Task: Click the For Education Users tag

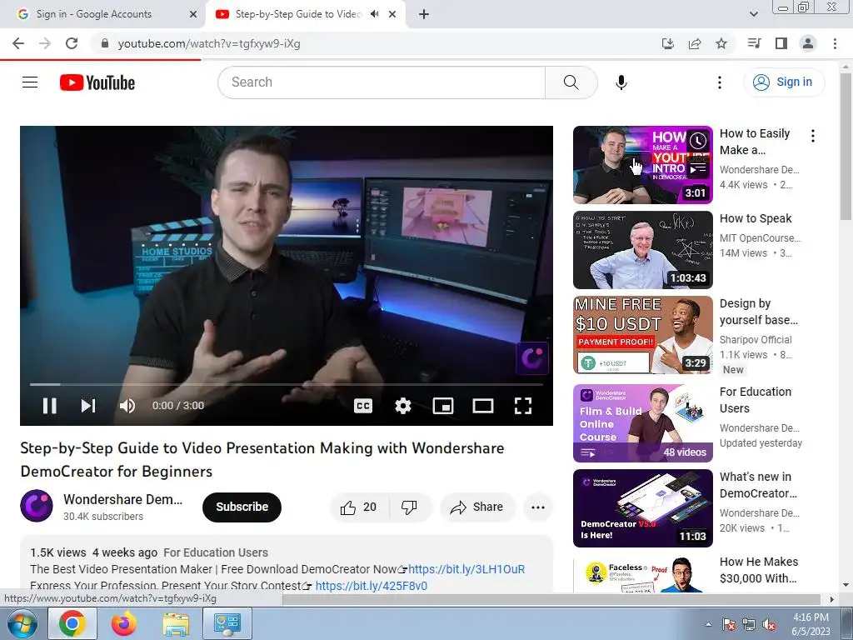Action: coord(216,552)
